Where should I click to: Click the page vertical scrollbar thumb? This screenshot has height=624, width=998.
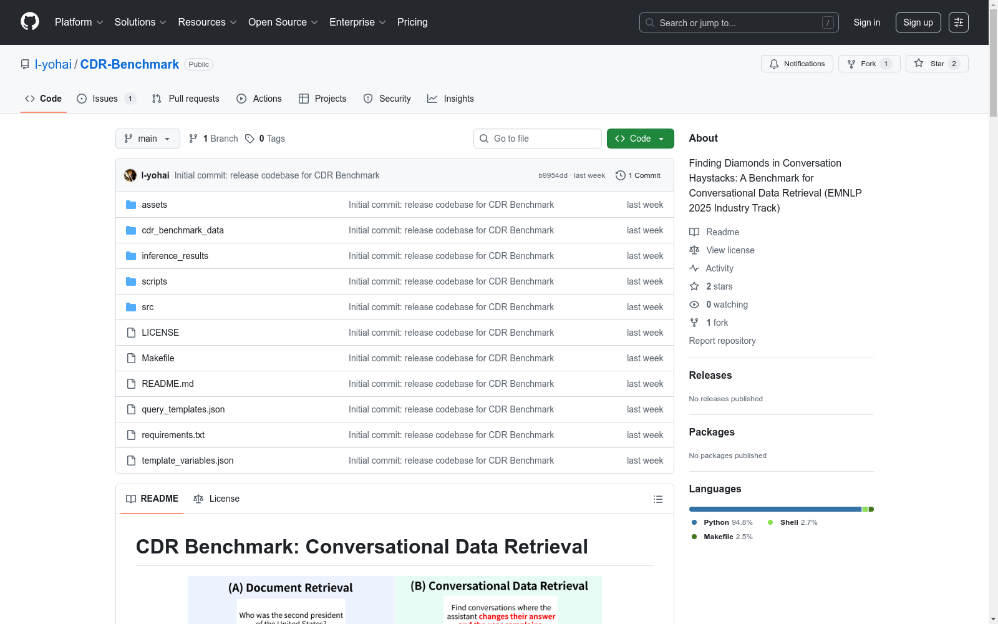(993, 62)
